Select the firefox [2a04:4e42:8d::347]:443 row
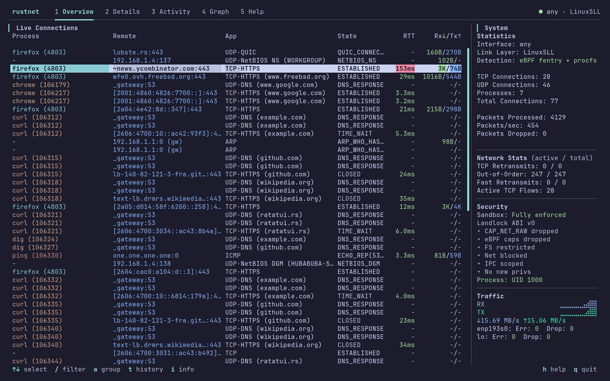 [x=237, y=109]
